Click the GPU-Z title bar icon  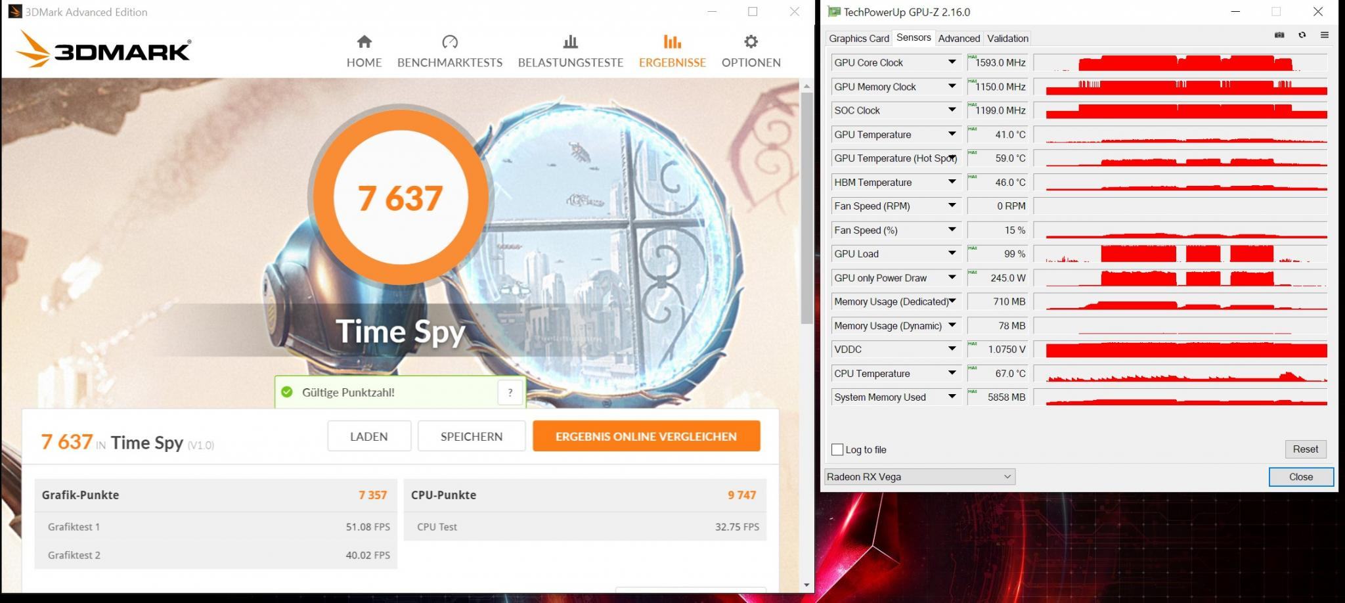833,12
